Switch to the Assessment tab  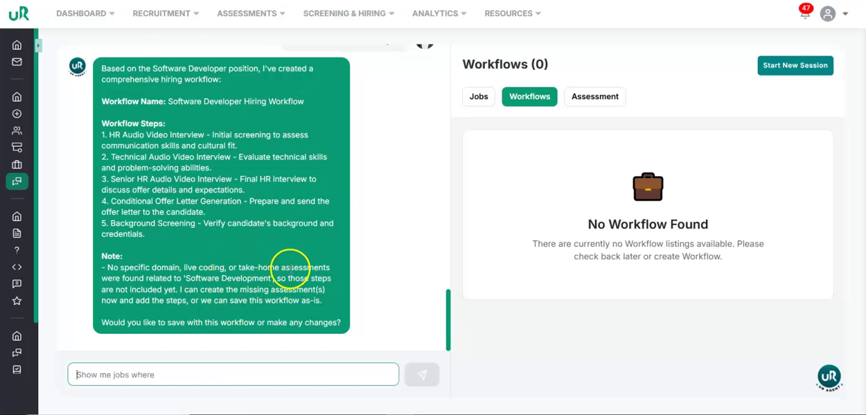(595, 96)
